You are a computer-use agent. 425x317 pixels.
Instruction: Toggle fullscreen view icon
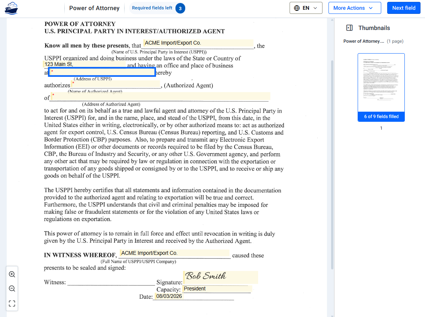tap(12, 304)
